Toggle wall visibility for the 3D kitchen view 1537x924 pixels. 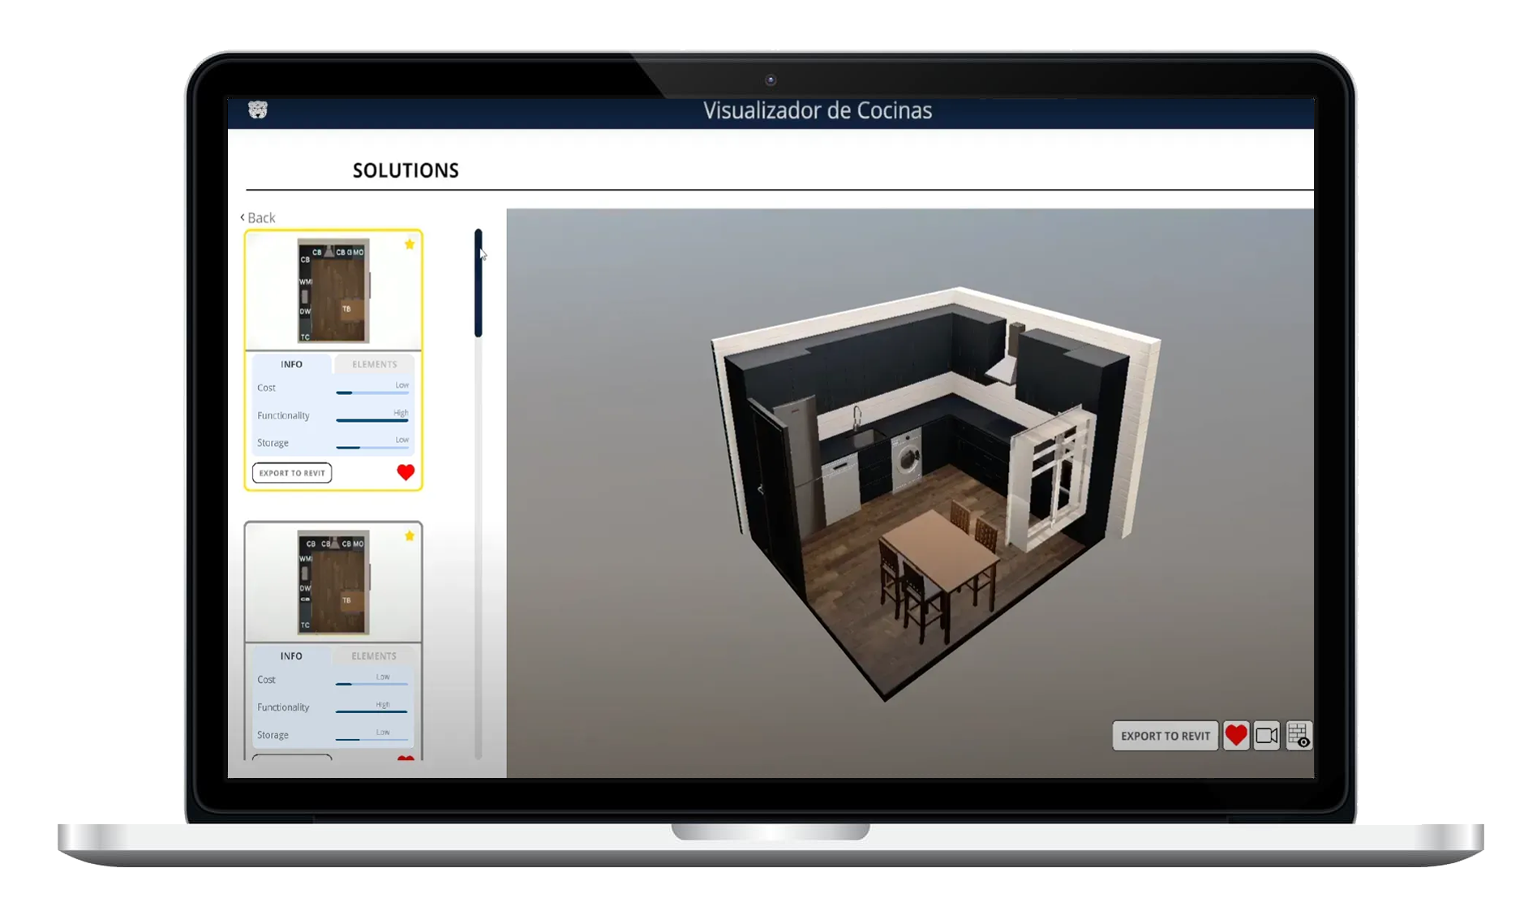pos(1298,736)
